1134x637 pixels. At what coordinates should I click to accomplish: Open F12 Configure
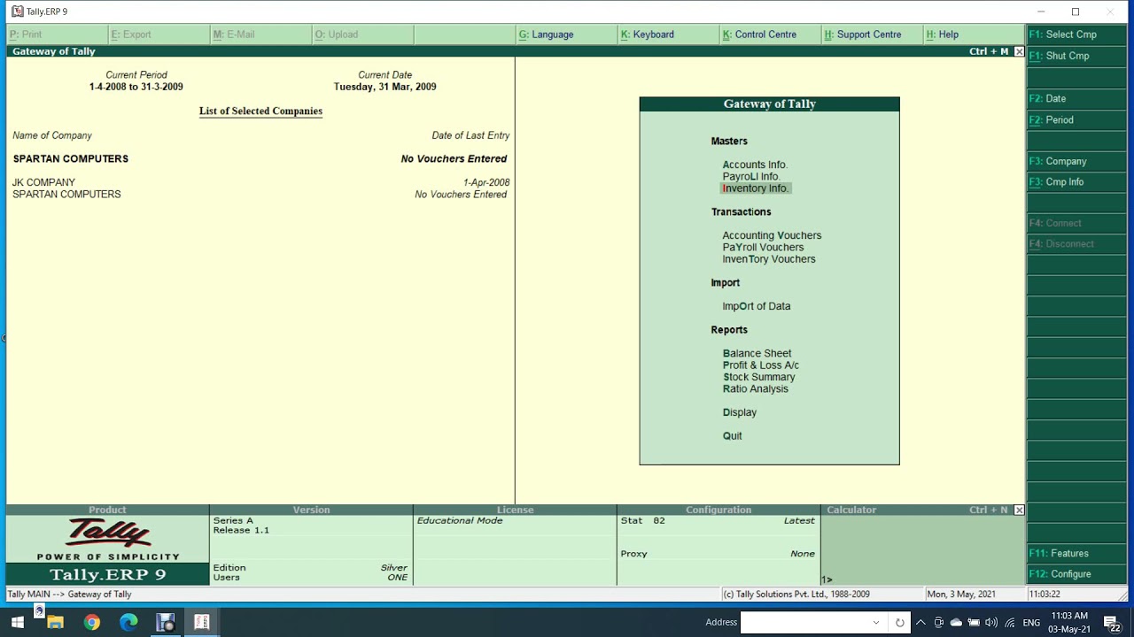(x=1076, y=573)
